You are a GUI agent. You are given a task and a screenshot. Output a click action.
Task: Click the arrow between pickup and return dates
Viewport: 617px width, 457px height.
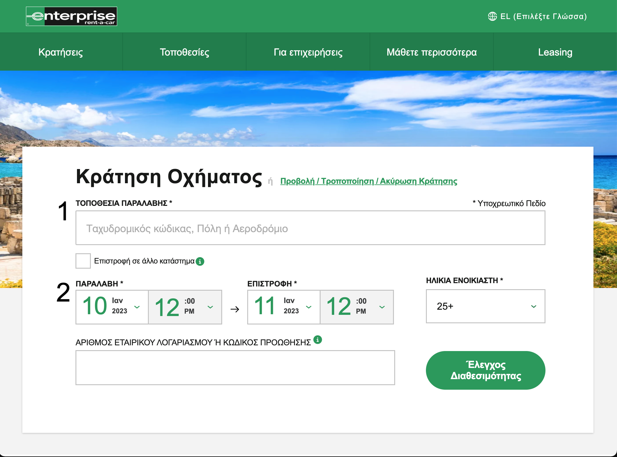[x=235, y=309]
